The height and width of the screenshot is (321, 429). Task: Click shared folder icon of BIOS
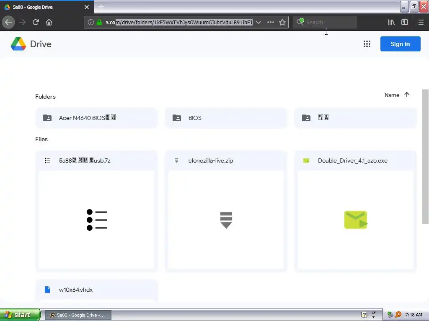(x=177, y=118)
